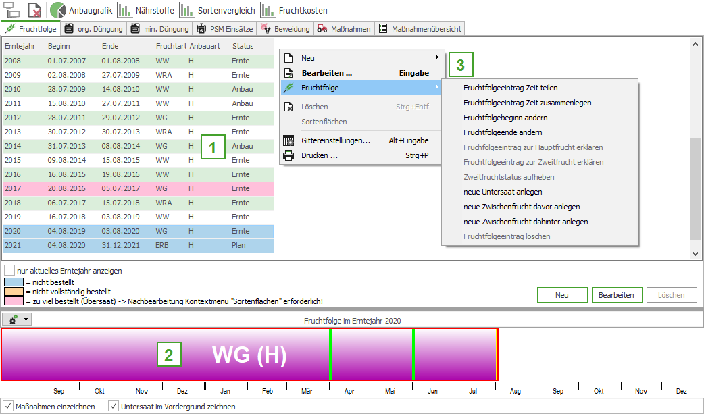The image size is (704, 414).
Task: Open the gear settings dropdown above the timeline
Action: point(17,319)
